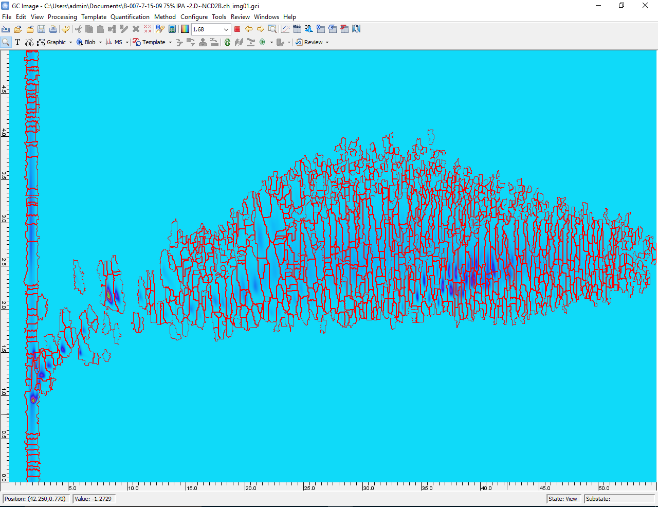Image resolution: width=658 pixels, height=507 pixels.
Task: Go forward with the right arrow icon
Action: tap(261, 29)
